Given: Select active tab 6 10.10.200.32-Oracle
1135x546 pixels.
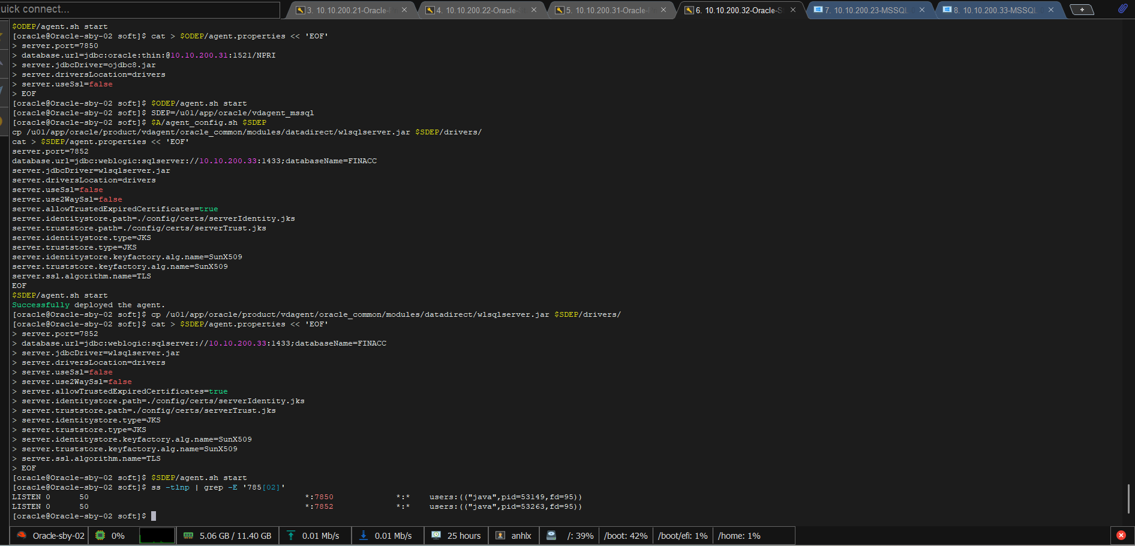Looking at the screenshot, I should point(740,10).
